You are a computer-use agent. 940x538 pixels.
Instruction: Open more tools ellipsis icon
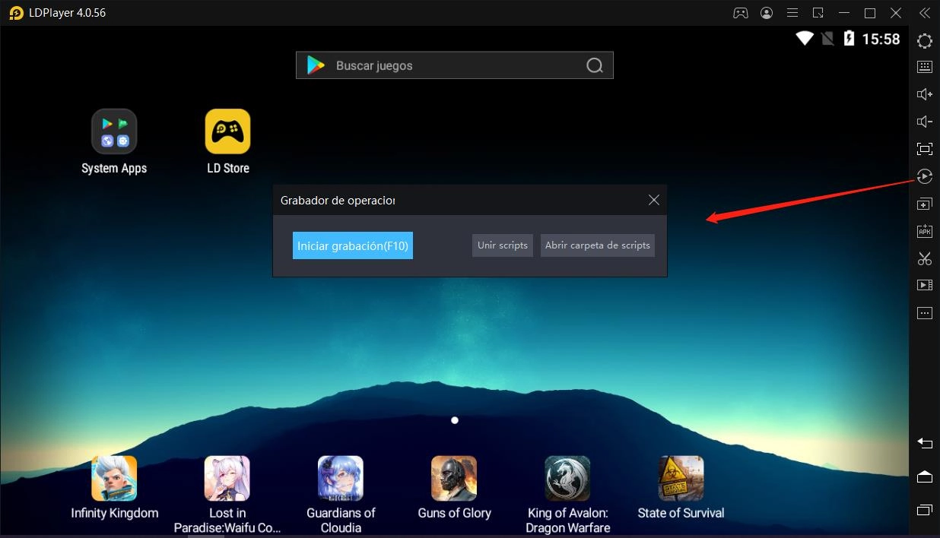[x=925, y=313]
